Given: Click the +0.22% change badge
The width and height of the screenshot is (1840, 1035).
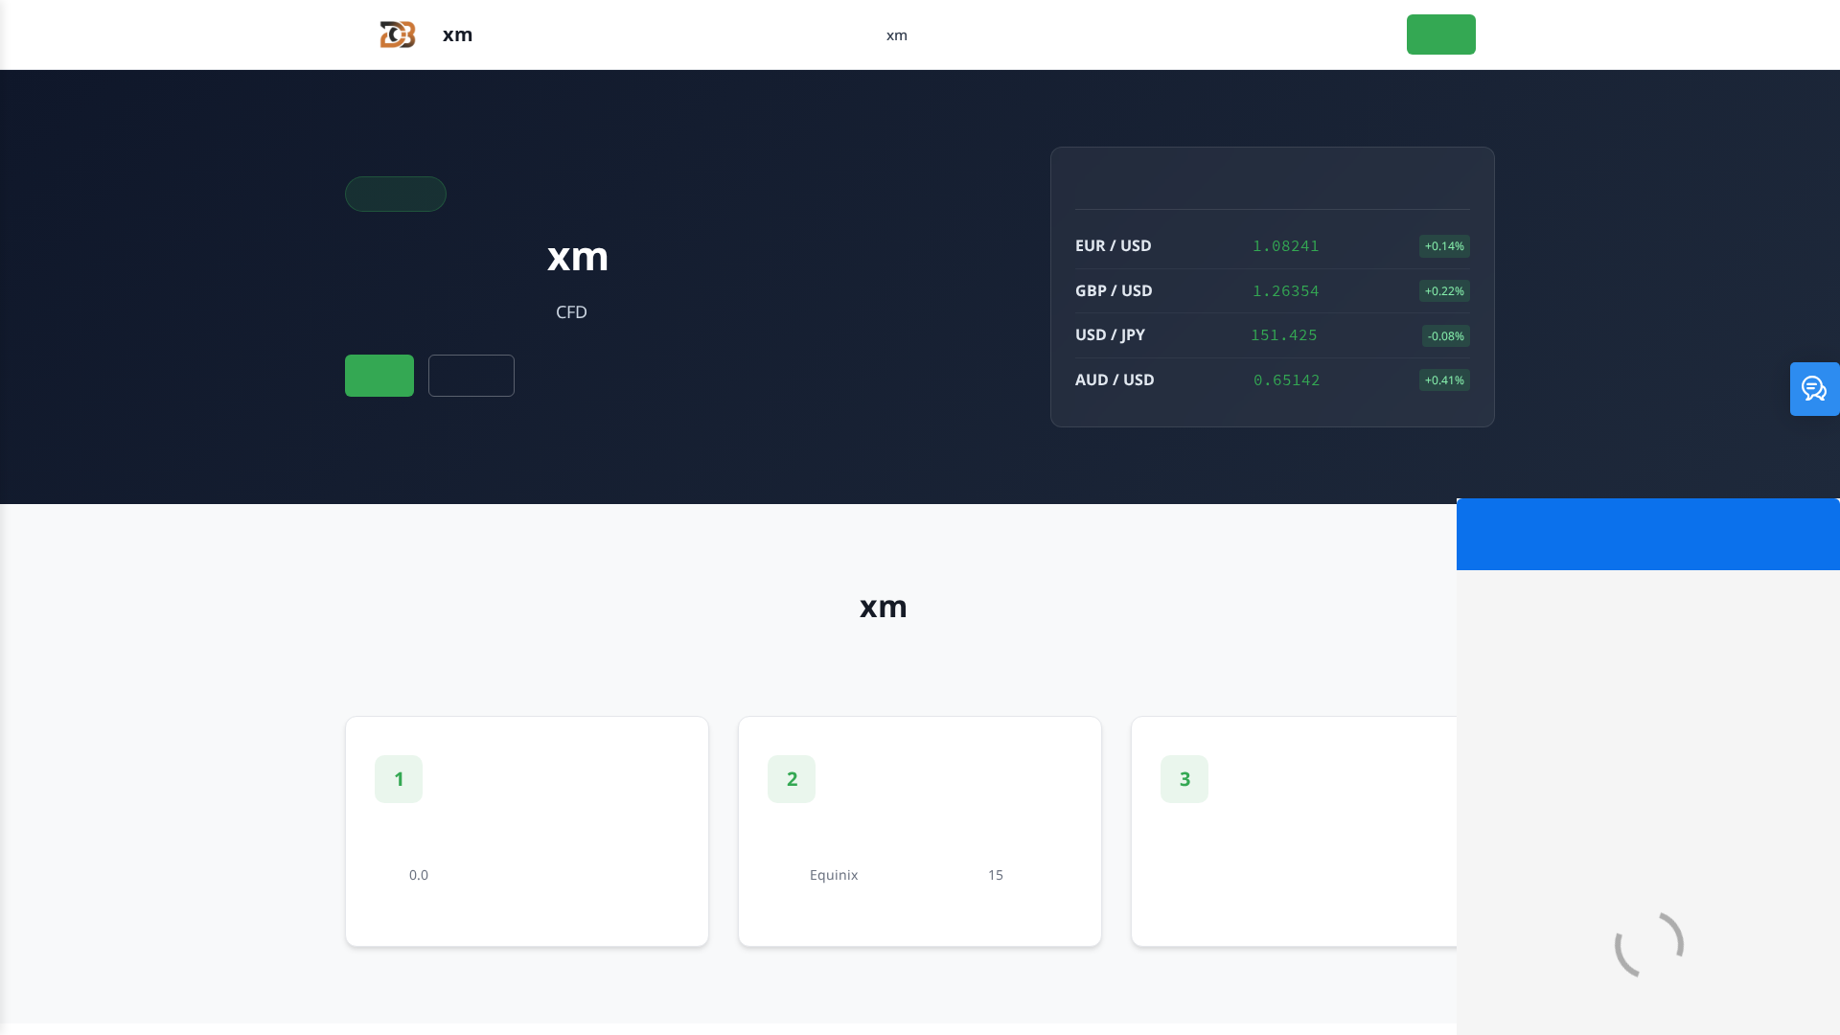Looking at the screenshot, I should 1444,291.
